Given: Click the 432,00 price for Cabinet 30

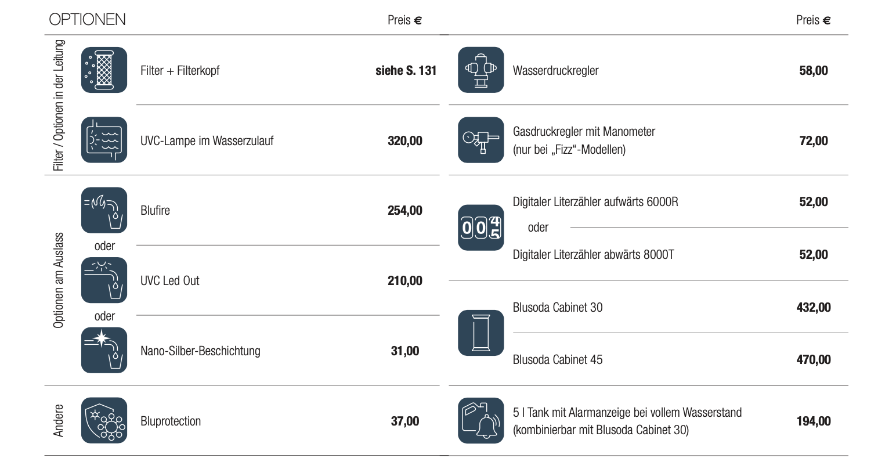Looking at the screenshot, I should 813,308.
